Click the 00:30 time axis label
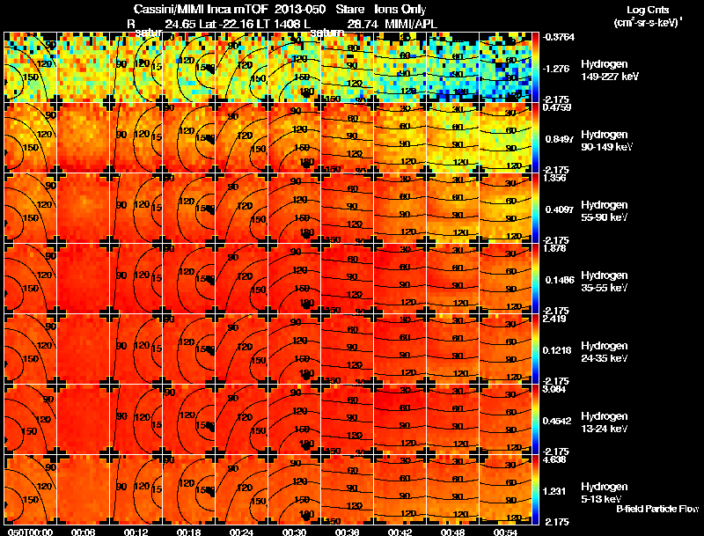This screenshot has width=704, height=536. coord(295,532)
